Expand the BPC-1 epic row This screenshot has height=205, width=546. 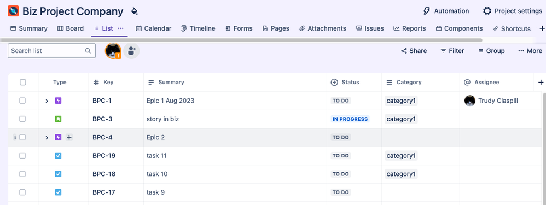click(47, 101)
